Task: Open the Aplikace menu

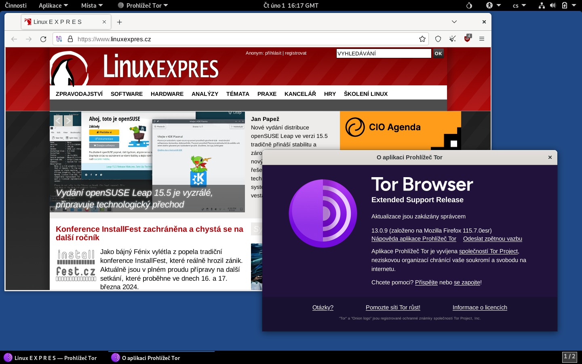Action: point(53,6)
